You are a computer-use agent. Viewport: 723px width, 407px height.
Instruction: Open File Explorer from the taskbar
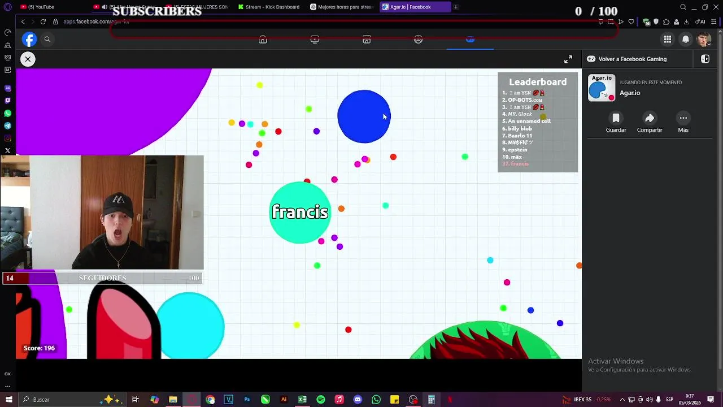173,400
